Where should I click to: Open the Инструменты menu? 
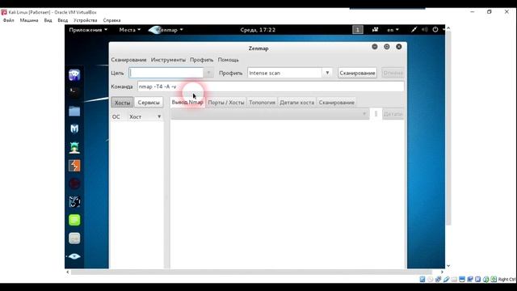point(168,60)
